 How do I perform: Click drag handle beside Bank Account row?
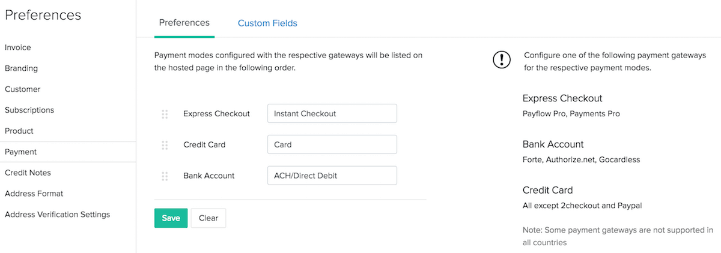click(x=165, y=176)
